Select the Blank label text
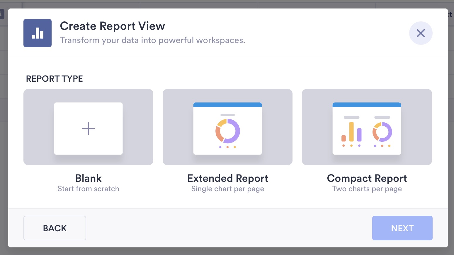The height and width of the screenshot is (255, 454). tap(88, 178)
